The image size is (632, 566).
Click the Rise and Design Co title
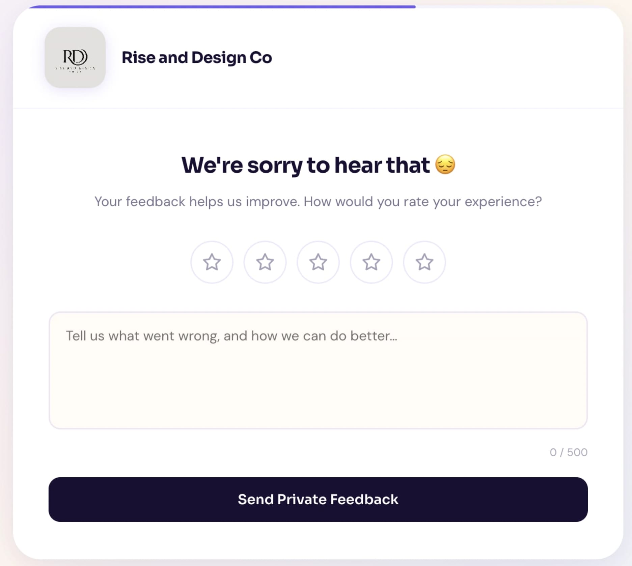[196, 57]
